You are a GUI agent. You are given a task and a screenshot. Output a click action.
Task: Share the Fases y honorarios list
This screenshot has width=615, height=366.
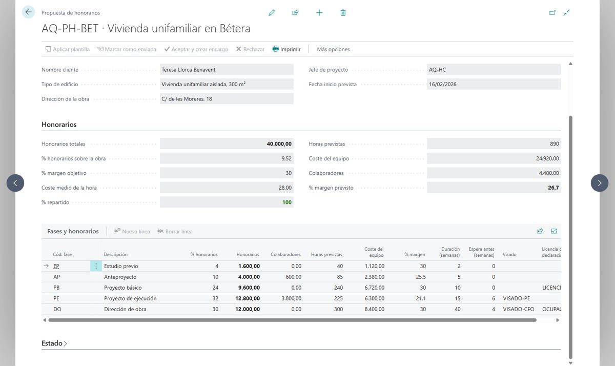pos(540,231)
